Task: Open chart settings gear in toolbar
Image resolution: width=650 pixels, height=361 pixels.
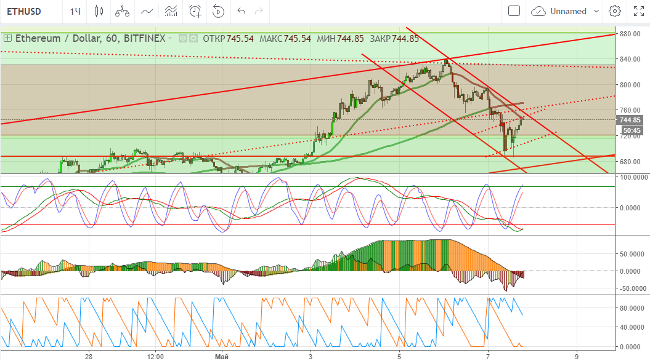Action: click(x=614, y=11)
